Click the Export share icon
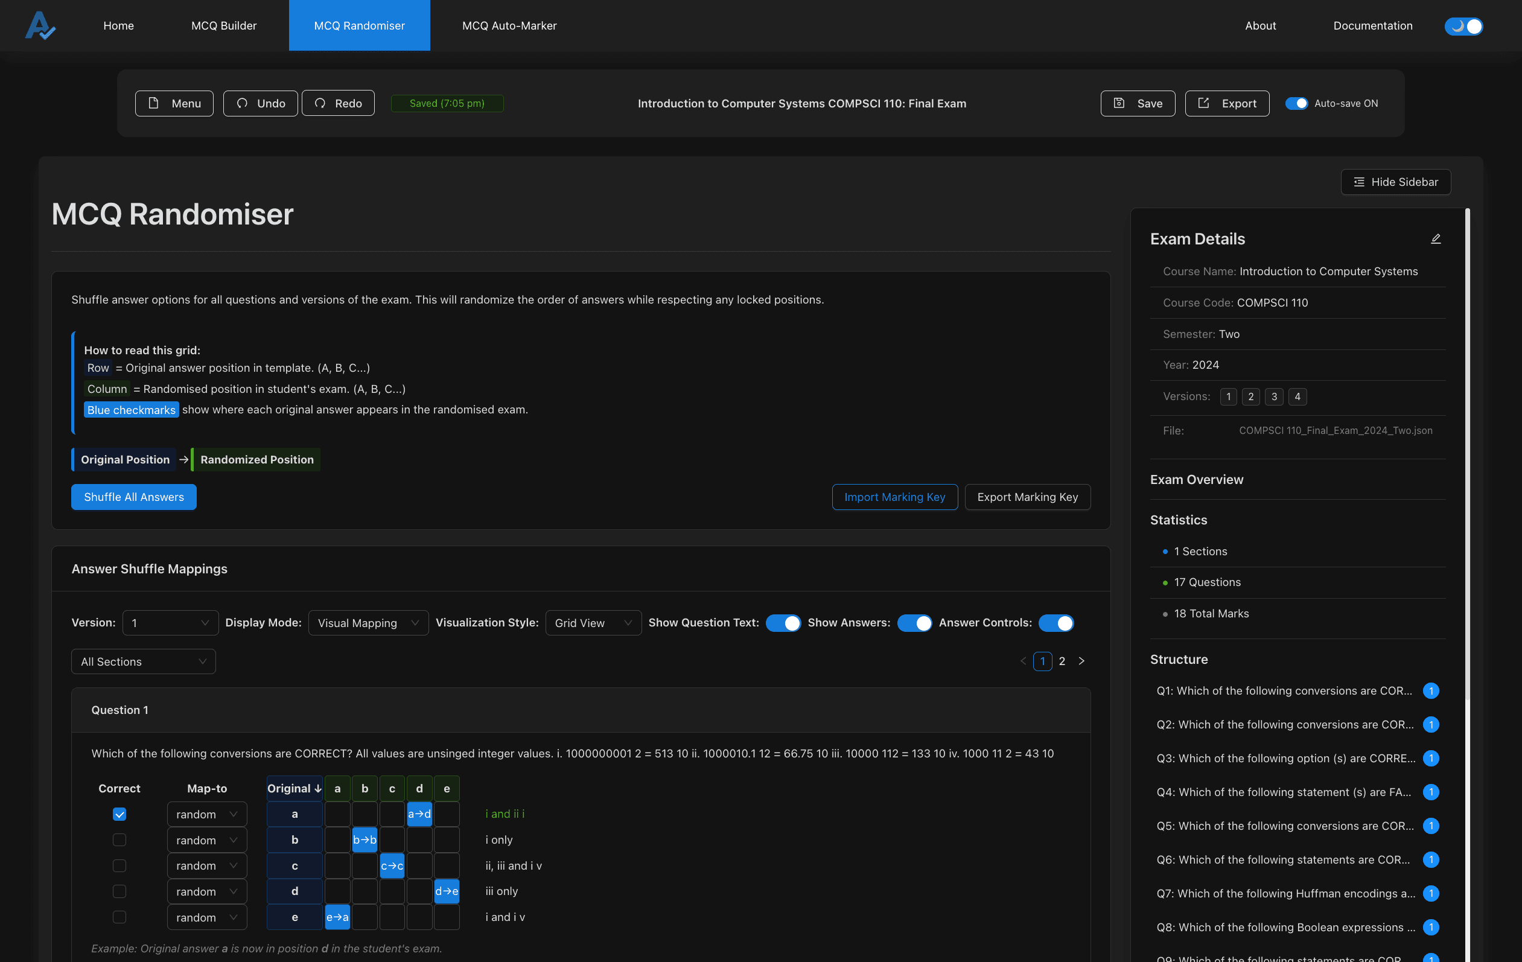The image size is (1522, 962). click(x=1203, y=103)
